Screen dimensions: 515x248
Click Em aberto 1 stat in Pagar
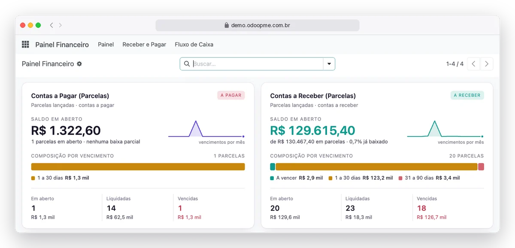pyautogui.click(x=43, y=208)
